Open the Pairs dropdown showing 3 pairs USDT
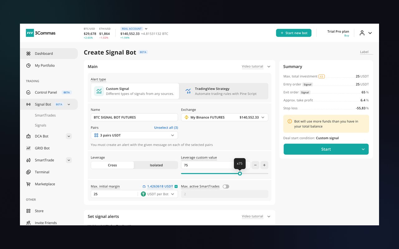 (134, 135)
